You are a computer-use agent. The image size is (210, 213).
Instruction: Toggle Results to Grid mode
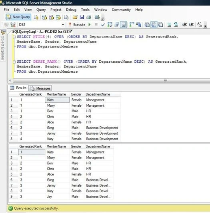tap(154, 25)
